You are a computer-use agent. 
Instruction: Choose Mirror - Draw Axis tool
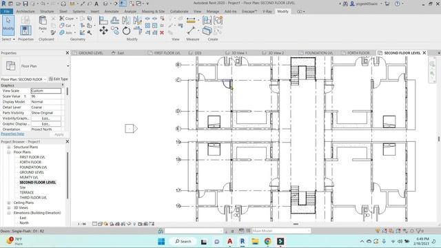click(137, 20)
